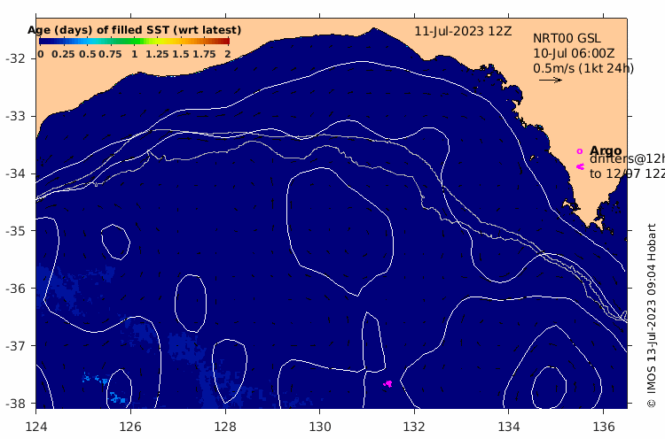Viewport: 665px width, 439px height.
Task: Click the innermost closed contour near 135E
Action: 549,387
